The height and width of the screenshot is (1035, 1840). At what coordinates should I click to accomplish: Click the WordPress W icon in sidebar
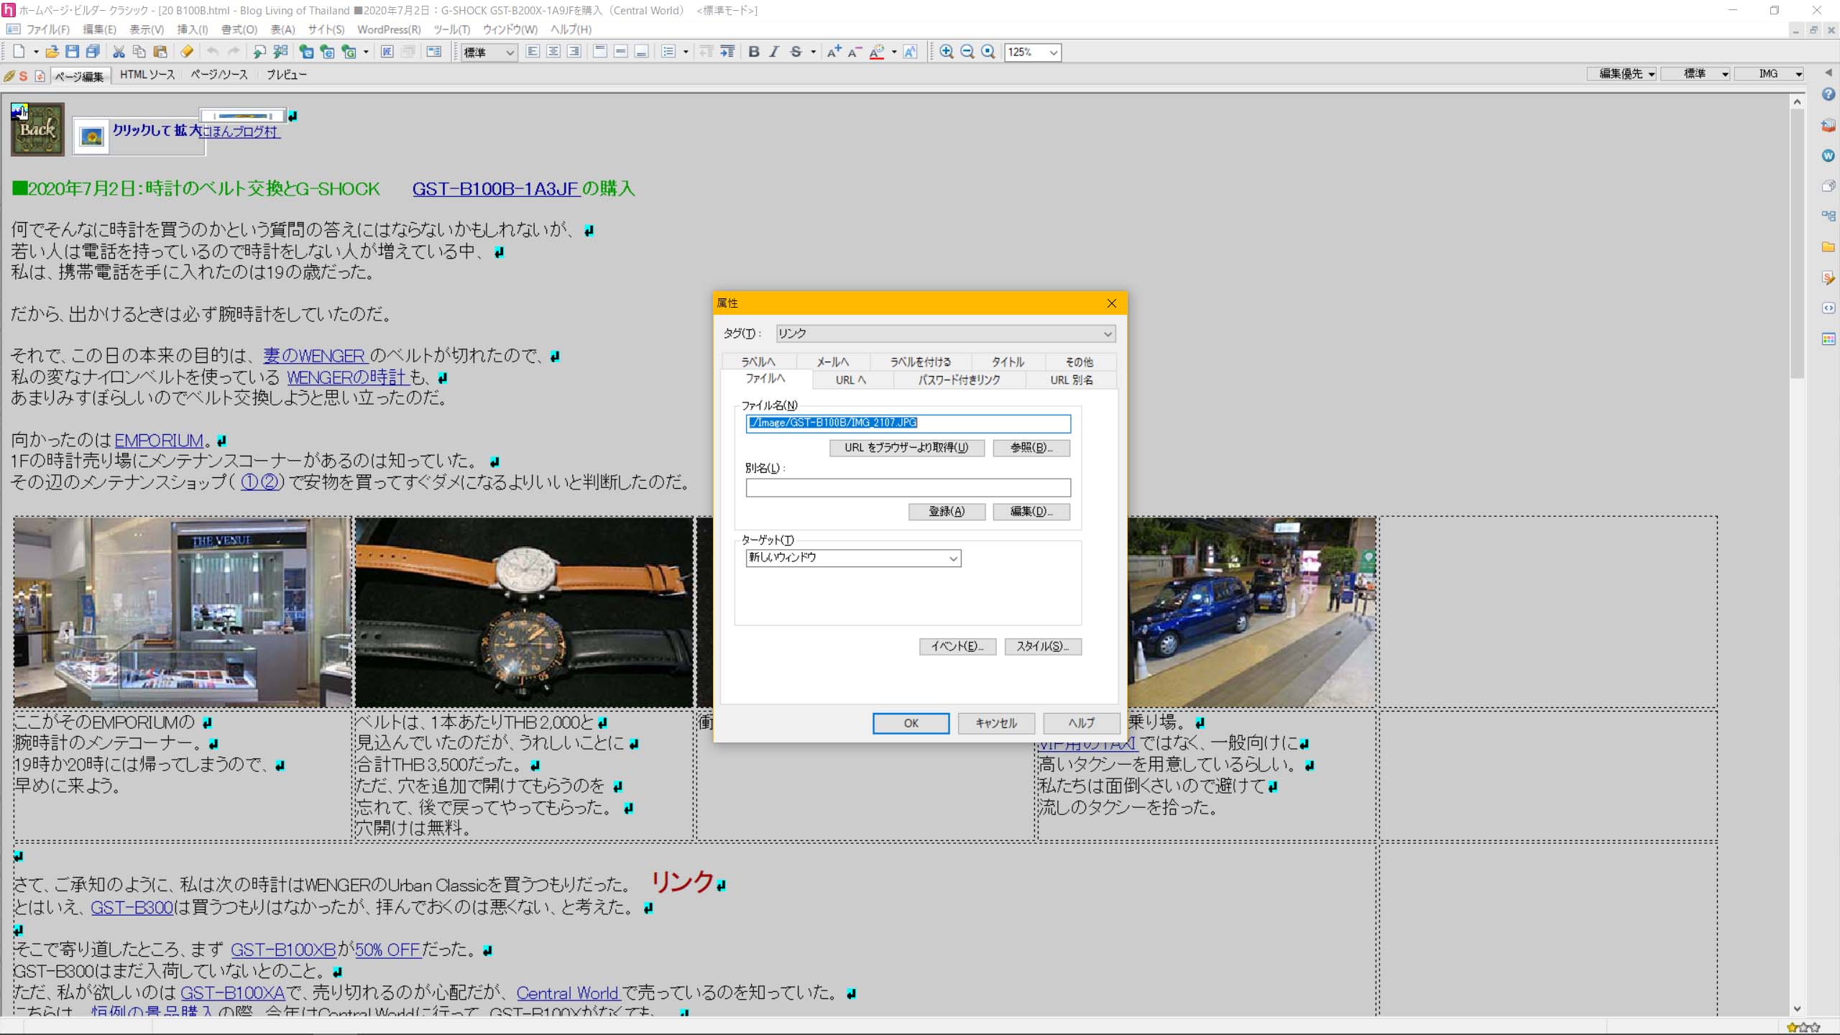click(x=1828, y=155)
